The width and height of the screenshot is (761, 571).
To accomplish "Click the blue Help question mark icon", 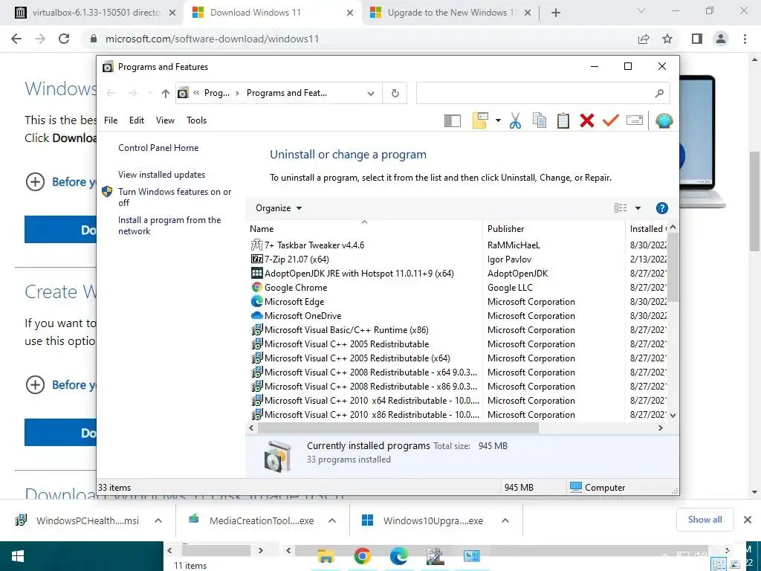I will pyautogui.click(x=661, y=208).
